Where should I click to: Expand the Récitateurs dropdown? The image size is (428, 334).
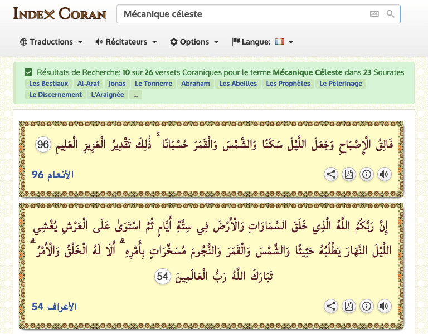coord(126,42)
